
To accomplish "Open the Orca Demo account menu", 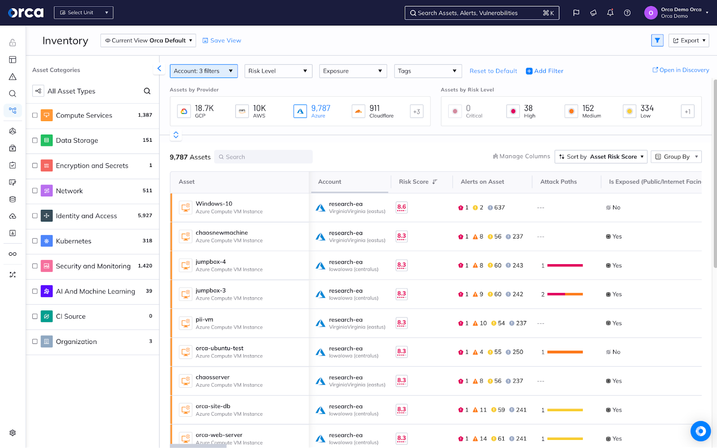I will coord(677,13).
